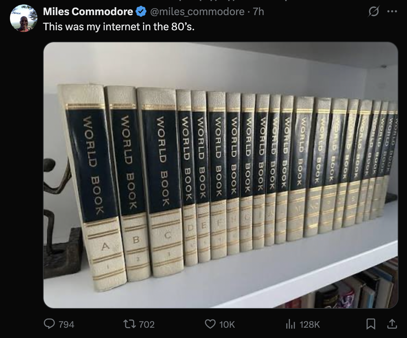
Task: Click the Grok explain-post icon
Action: click(x=373, y=11)
